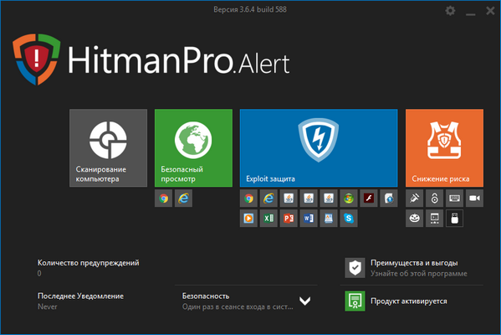
Task: Click the Excel icon
Action: pos(268,219)
